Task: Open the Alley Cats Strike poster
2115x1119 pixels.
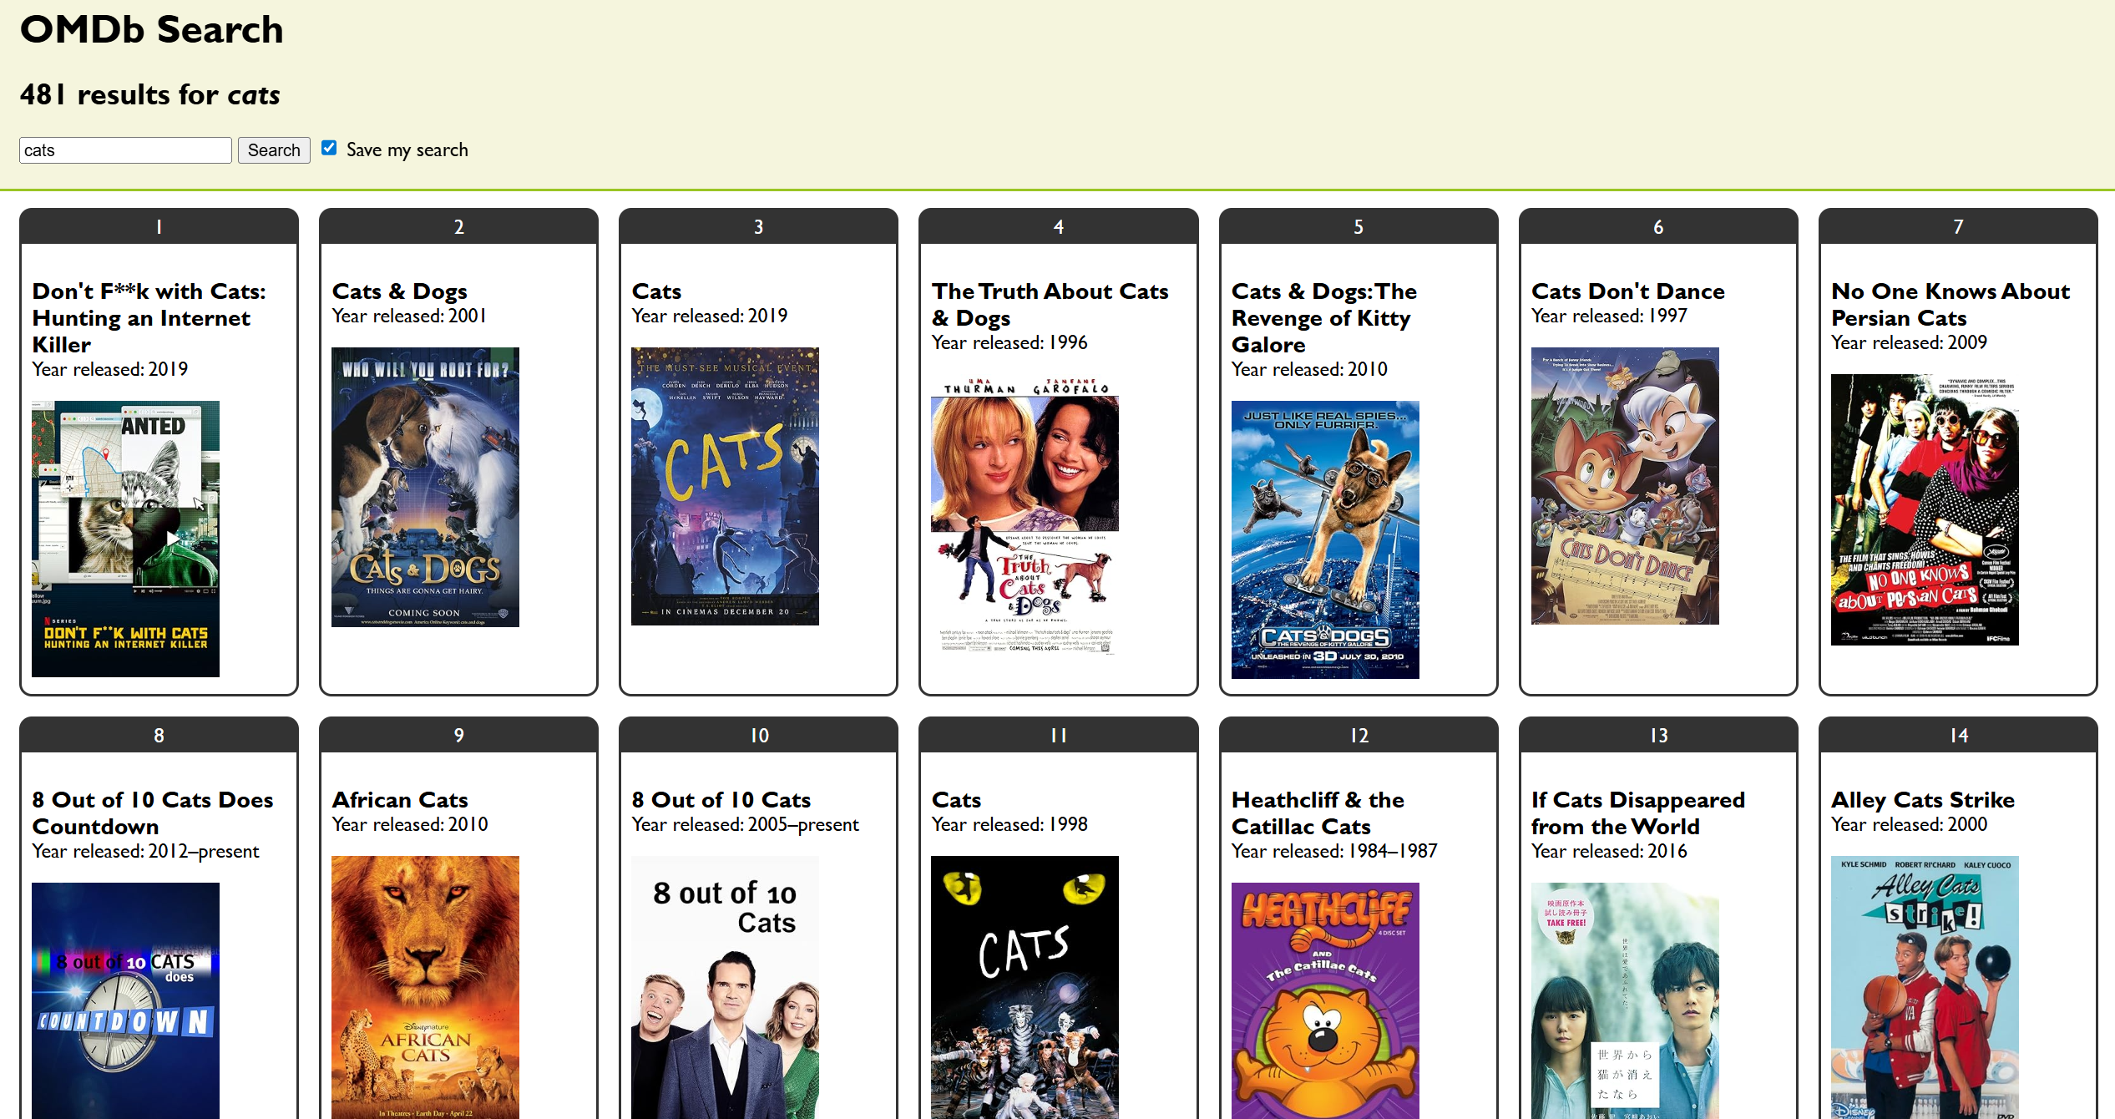Action: coord(1925,987)
